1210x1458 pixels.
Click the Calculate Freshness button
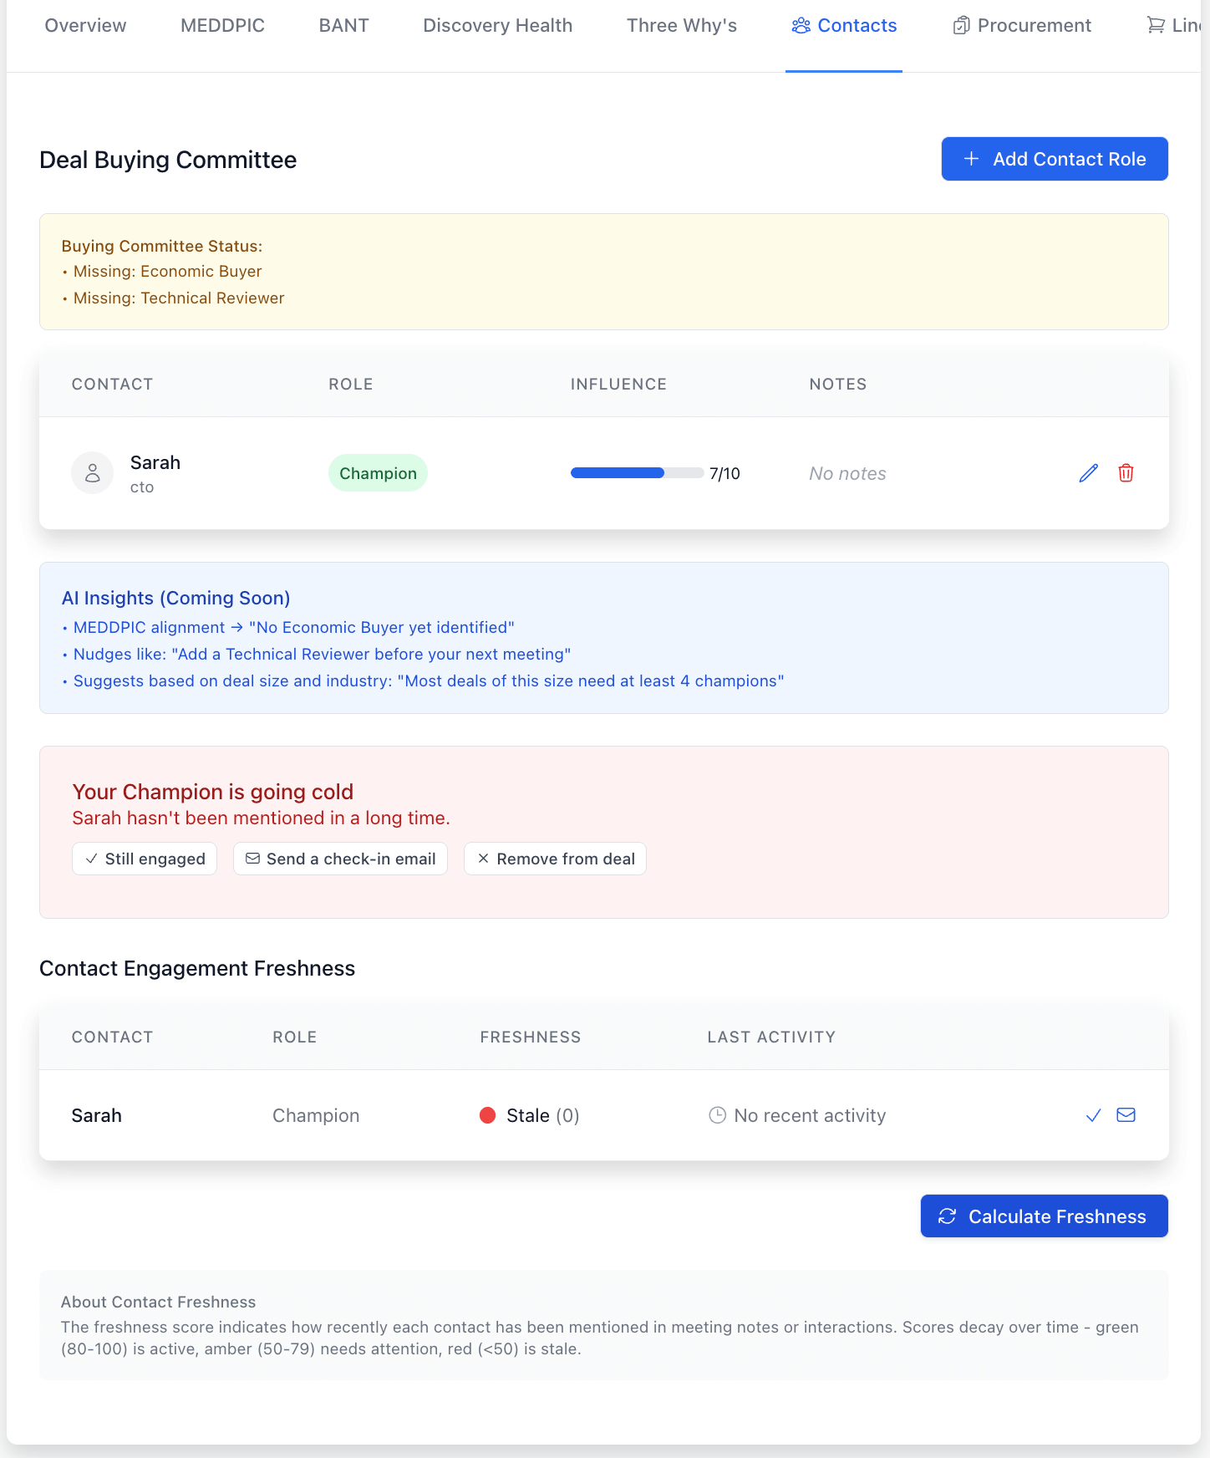tap(1044, 1216)
